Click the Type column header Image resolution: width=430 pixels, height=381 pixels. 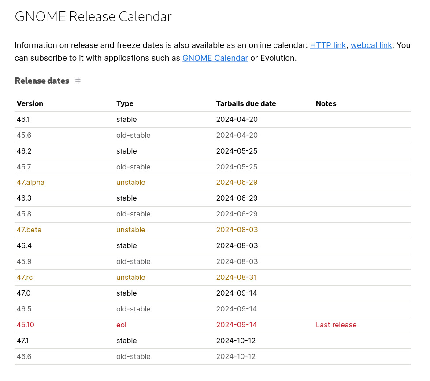coord(125,104)
